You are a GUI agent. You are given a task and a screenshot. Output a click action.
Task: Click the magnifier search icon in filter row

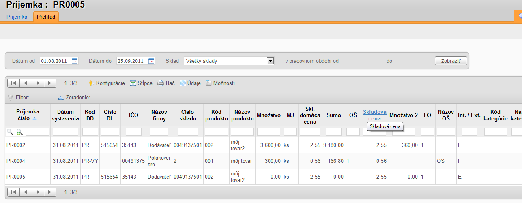pos(10,132)
